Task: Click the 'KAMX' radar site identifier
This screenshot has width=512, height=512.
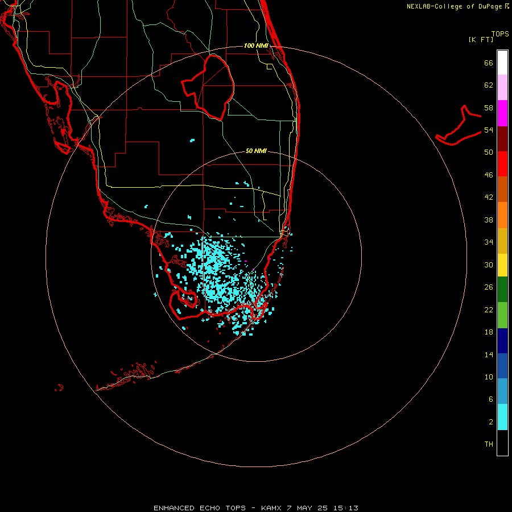Action: (271, 508)
